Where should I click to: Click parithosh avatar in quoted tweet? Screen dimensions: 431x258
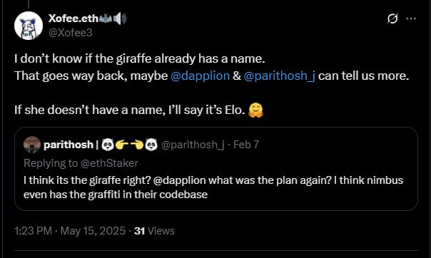coord(32,145)
